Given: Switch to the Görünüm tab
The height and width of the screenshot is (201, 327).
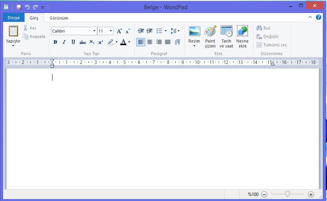Looking at the screenshot, I should (x=59, y=18).
